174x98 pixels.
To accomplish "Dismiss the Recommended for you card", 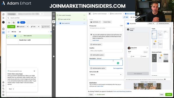I will click(x=34, y=71).
